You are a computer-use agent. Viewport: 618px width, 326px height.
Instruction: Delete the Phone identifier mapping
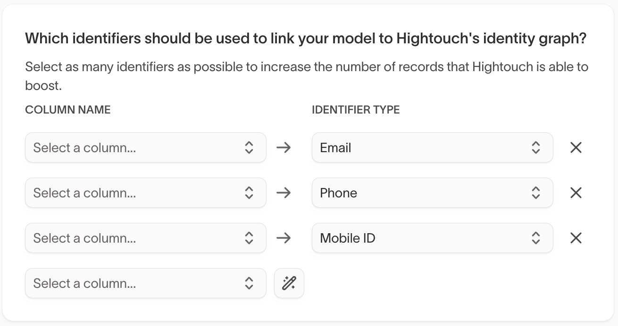click(576, 193)
